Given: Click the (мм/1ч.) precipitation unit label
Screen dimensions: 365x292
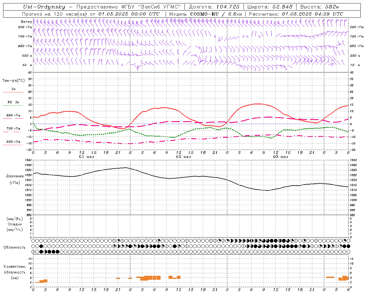Looking at the screenshot, I should 15,230.
